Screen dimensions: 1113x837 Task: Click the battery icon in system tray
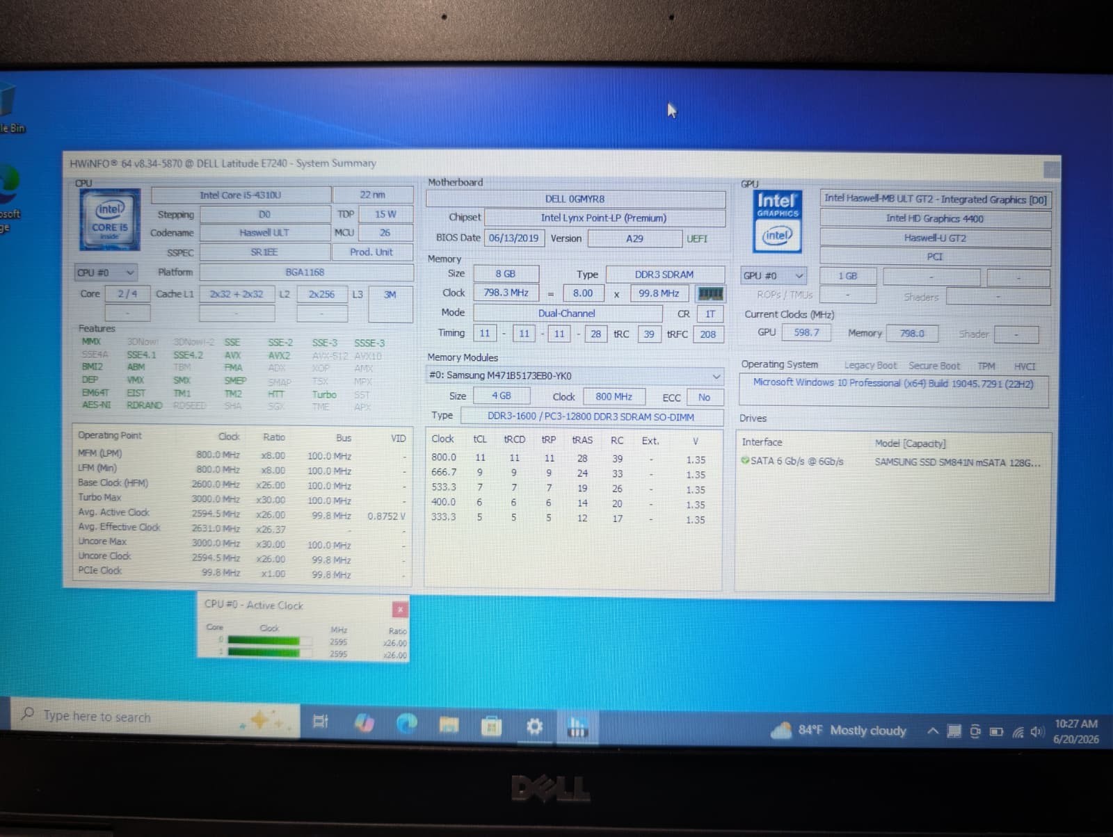[x=996, y=732]
